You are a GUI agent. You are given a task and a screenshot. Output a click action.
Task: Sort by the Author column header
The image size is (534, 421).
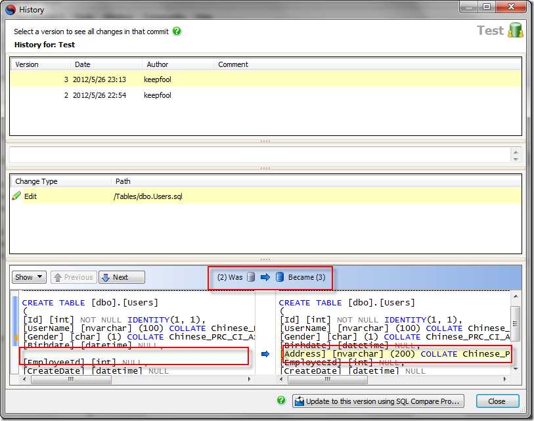[x=158, y=64]
